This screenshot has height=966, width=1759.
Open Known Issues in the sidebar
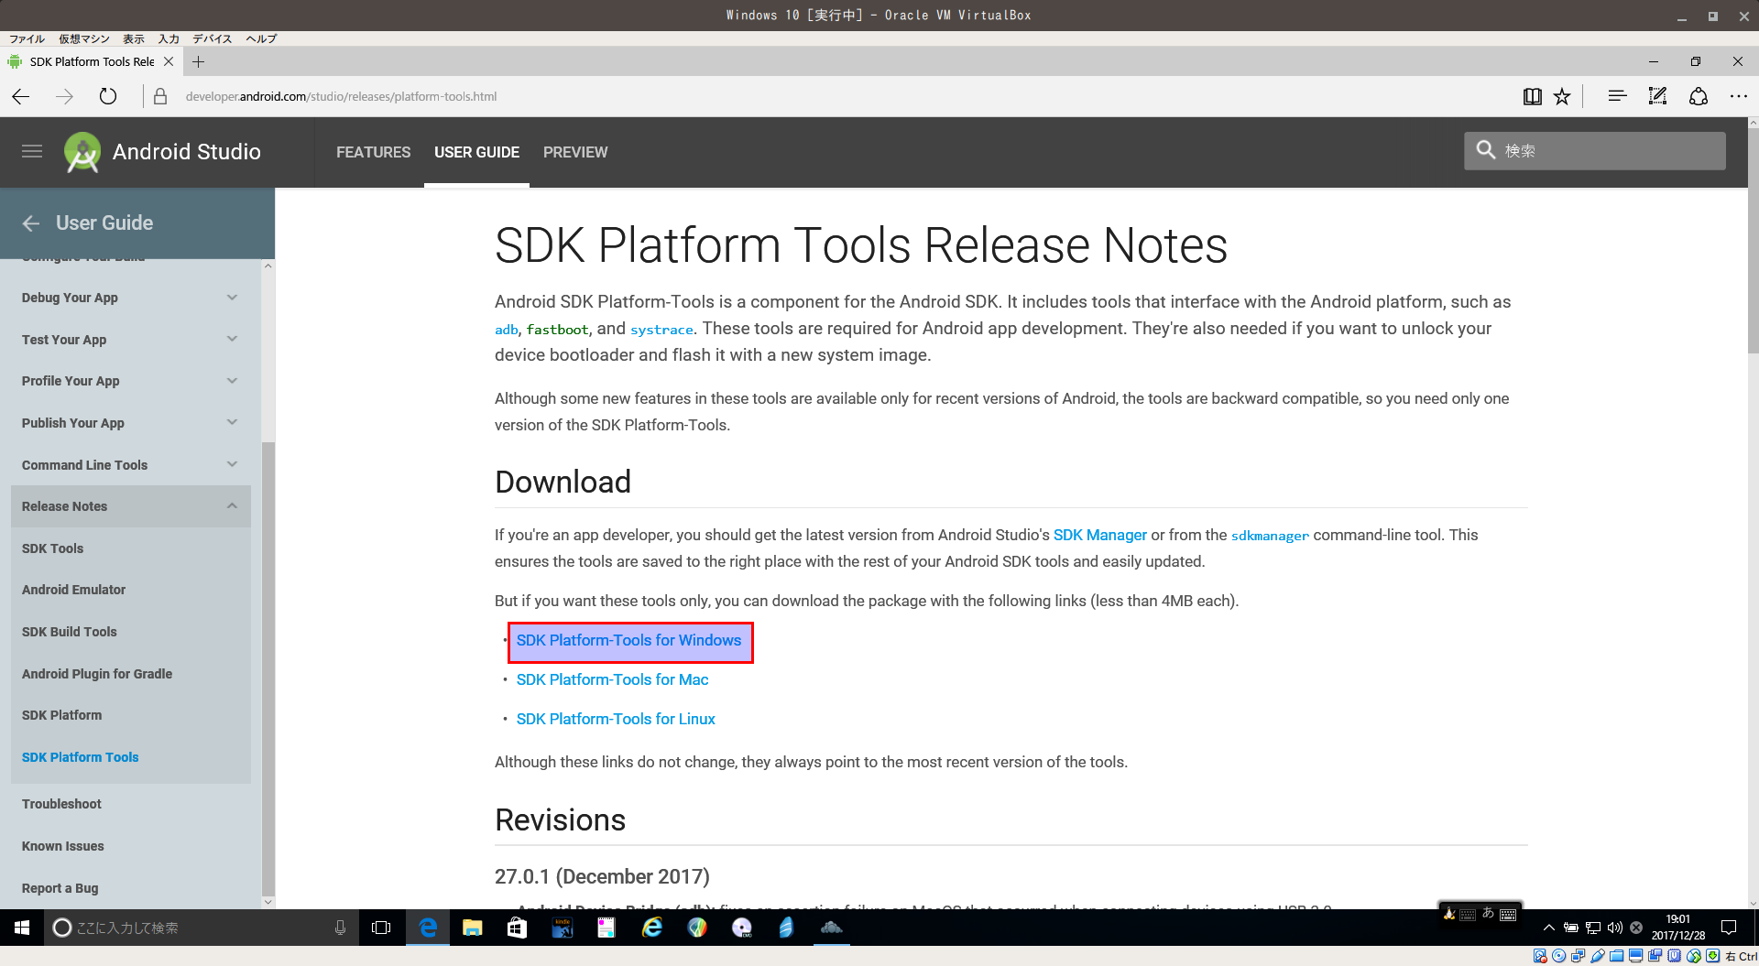click(x=62, y=846)
